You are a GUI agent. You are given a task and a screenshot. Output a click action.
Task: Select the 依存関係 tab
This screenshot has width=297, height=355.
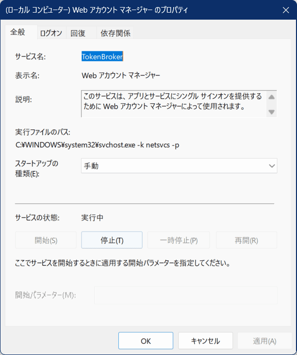(115, 33)
